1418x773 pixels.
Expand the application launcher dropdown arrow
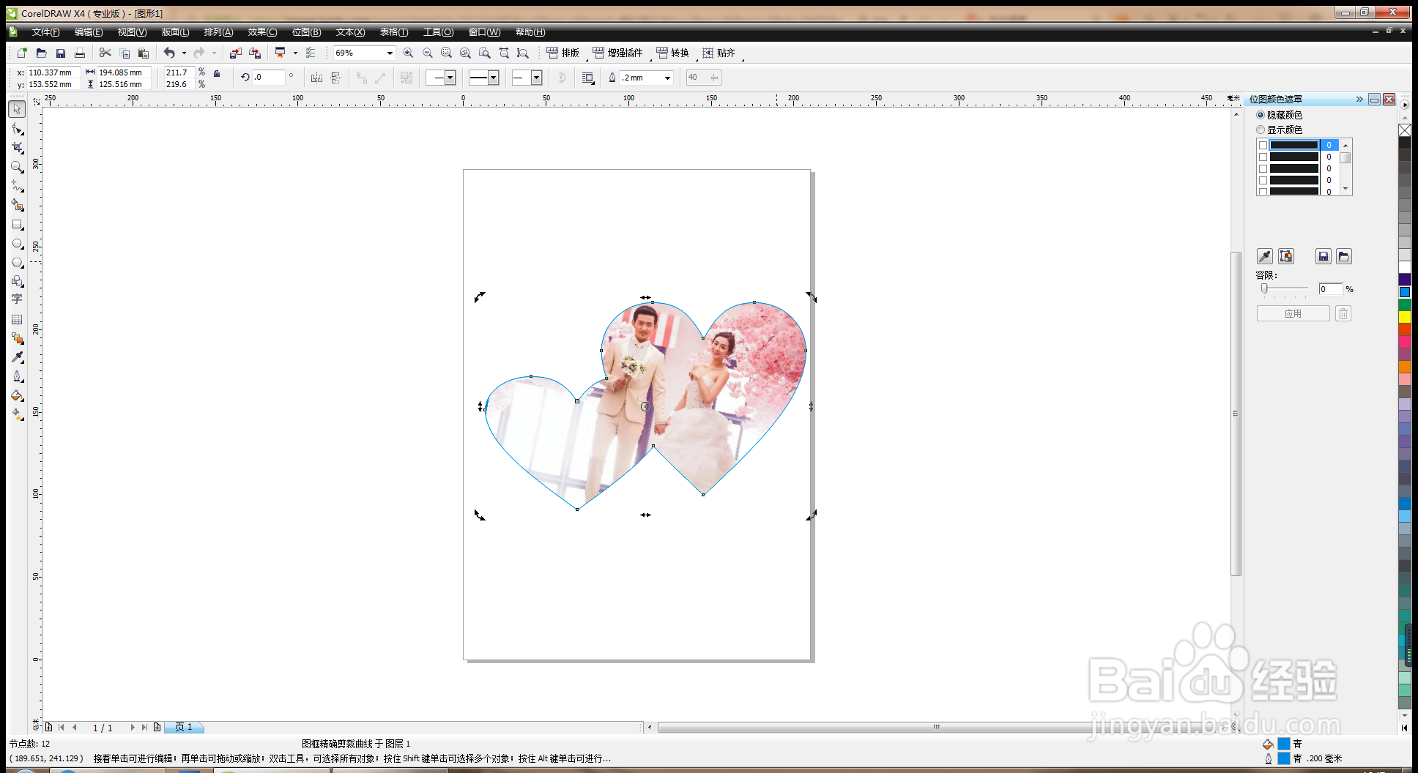point(295,53)
